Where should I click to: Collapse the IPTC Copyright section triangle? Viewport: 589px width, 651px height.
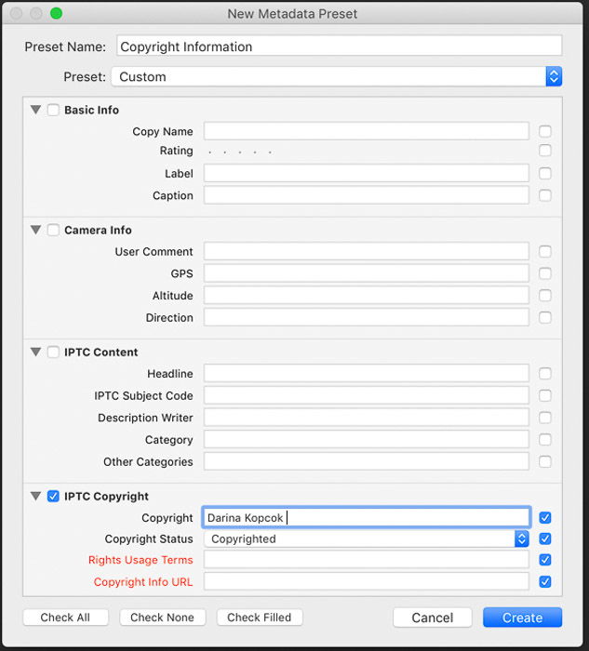pos(35,497)
